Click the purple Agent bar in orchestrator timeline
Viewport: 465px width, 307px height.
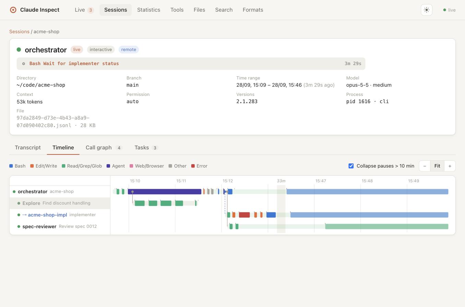(165, 192)
